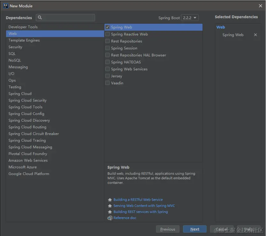The height and width of the screenshot is (236, 266).
Task: Select Spring Web in Selected Dependencies
Action: (233, 35)
